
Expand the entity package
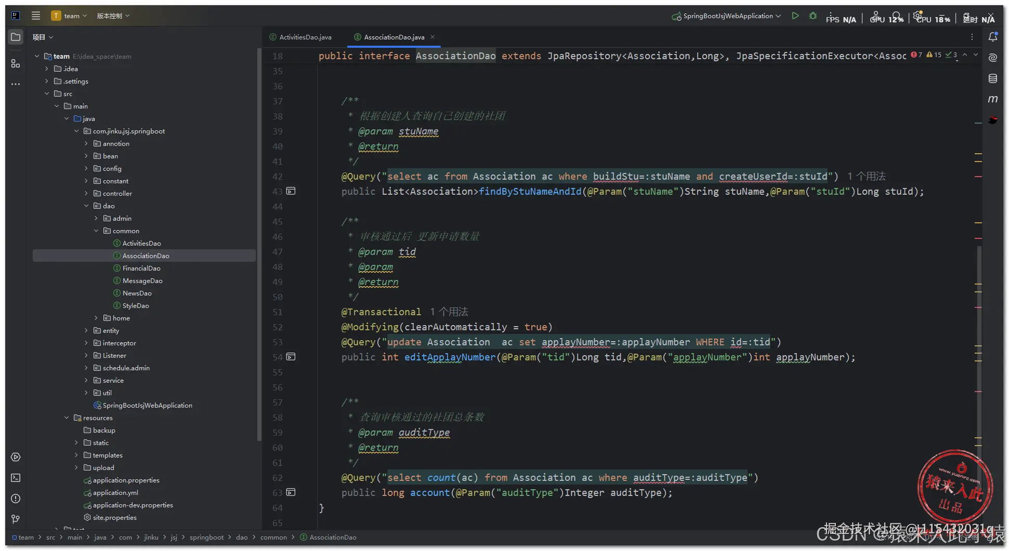[x=86, y=330]
